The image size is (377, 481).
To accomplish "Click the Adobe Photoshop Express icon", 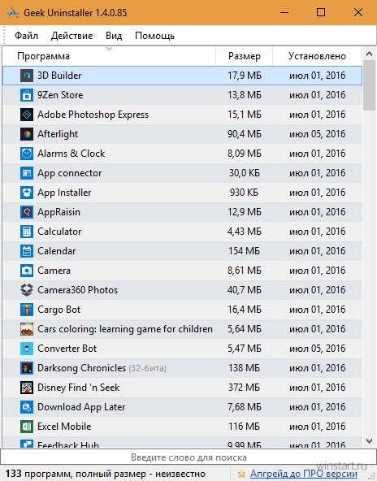I will [27, 115].
